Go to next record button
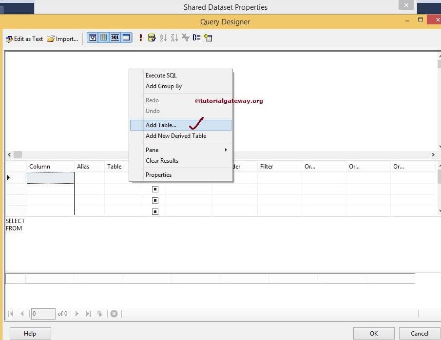The width and height of the screenshot is (441, 340). click(x=77, y=314)
